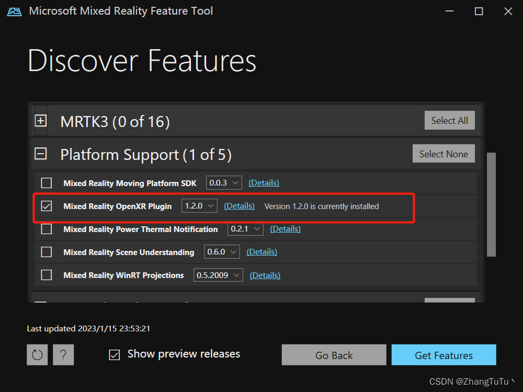Image resolution: width=523 pixels, height=392 pixels.
Task: Click Select All for MRTK3
Action: [x=449, y=120]
